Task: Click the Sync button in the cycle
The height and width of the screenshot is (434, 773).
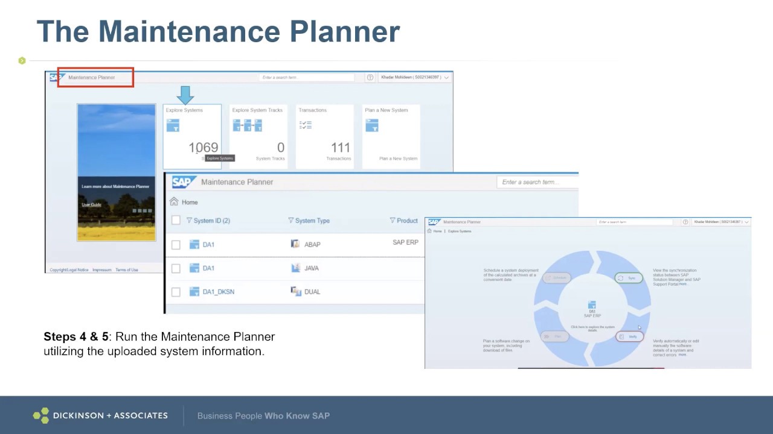Action: [x=629, y=278]
